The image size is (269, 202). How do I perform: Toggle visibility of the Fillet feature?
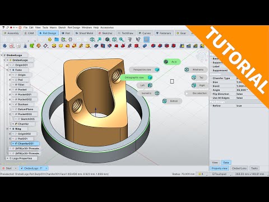coord(13,85)
